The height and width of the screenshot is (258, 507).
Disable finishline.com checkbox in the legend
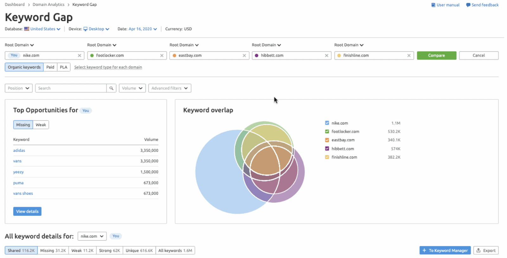tap(327, 157)
